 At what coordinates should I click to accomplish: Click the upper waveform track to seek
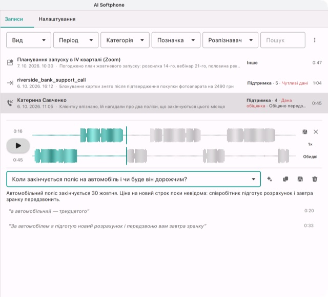coord(164,135)
